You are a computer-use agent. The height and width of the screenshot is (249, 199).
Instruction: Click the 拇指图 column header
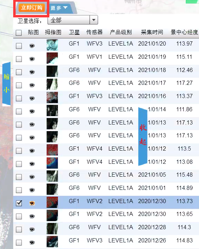(x=53, y=32)
